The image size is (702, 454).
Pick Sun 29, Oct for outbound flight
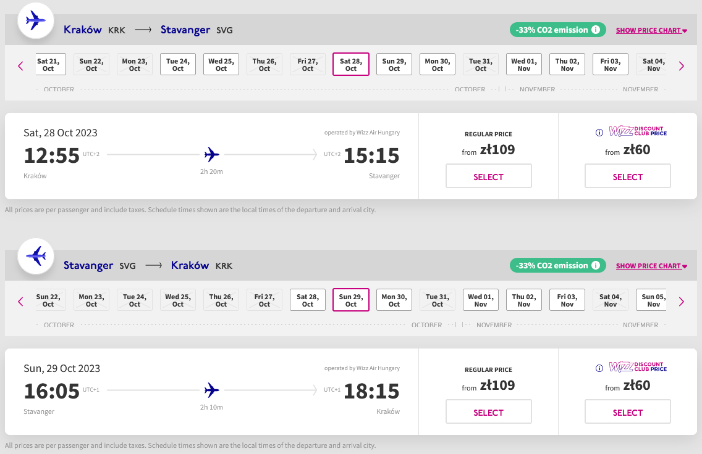pyautogui.click(x=394, y=64)
